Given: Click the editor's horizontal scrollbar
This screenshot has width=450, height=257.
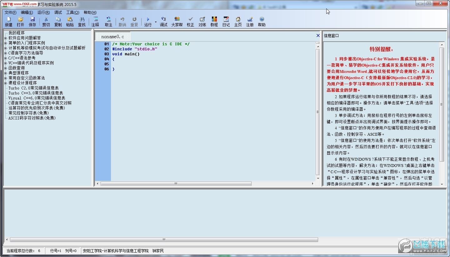Looking at the screenshot, I should [176, 184].
